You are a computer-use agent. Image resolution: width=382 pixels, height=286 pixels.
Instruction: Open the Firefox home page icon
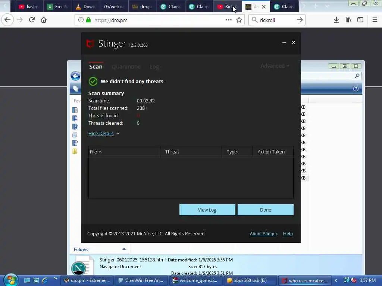(44, 20)
